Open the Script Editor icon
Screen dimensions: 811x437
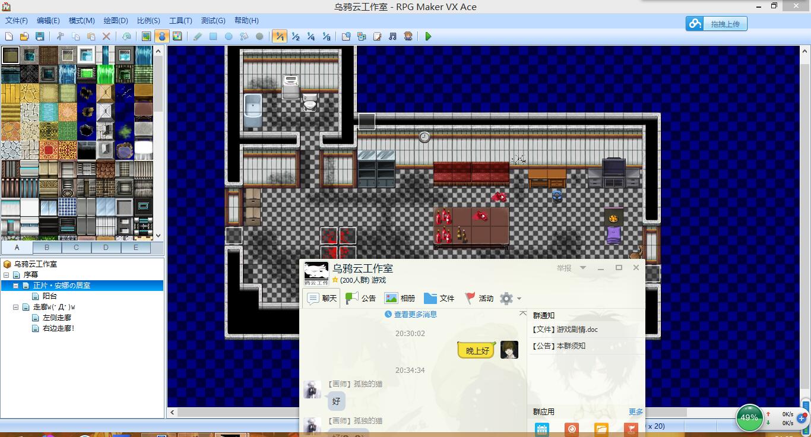pos(377,36)
